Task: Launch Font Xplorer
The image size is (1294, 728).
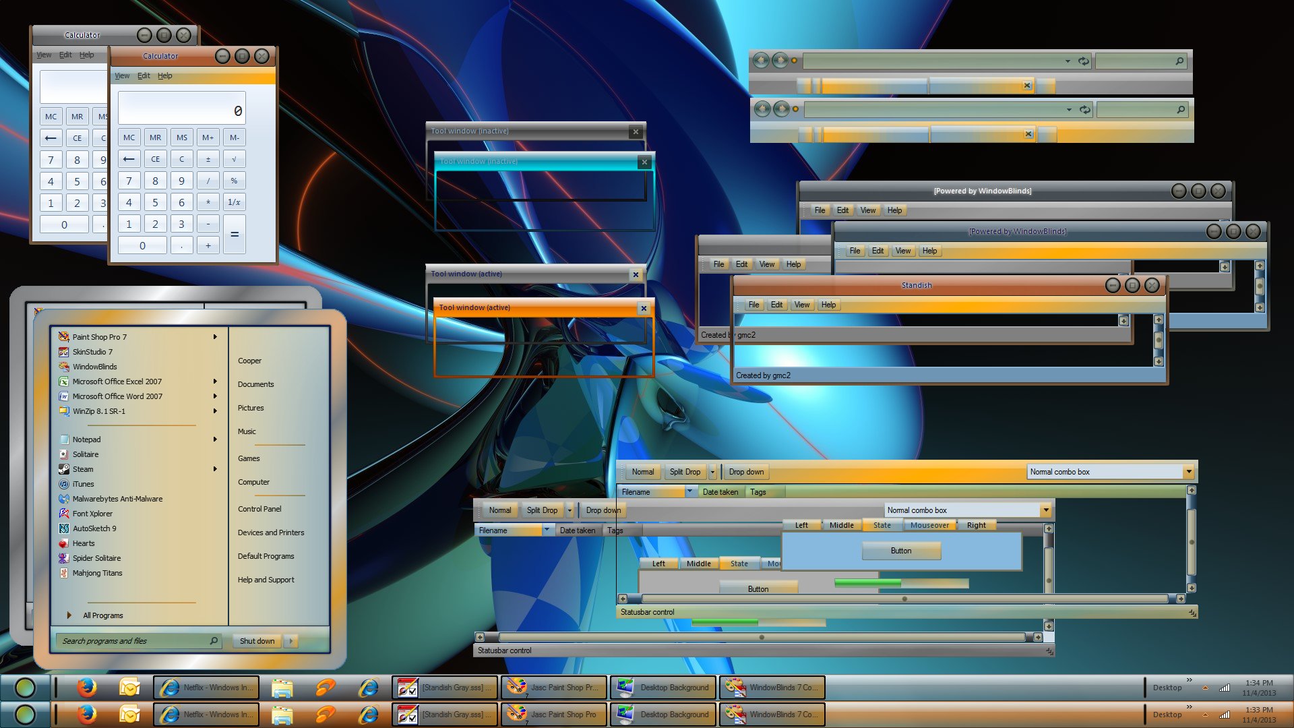Action: coord(92,514)
